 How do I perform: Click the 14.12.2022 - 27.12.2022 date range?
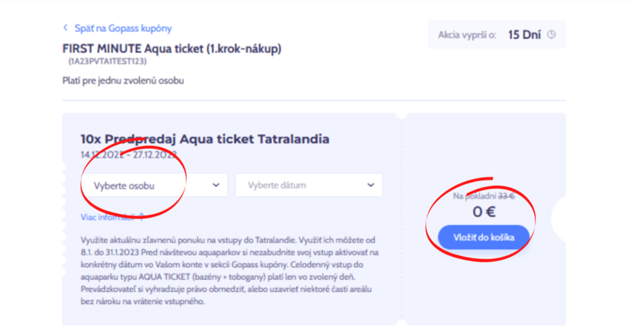point(129,155)
